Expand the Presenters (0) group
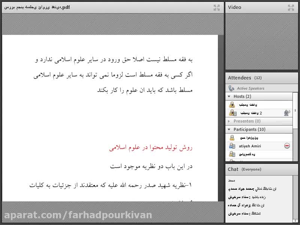 (229, 121)
